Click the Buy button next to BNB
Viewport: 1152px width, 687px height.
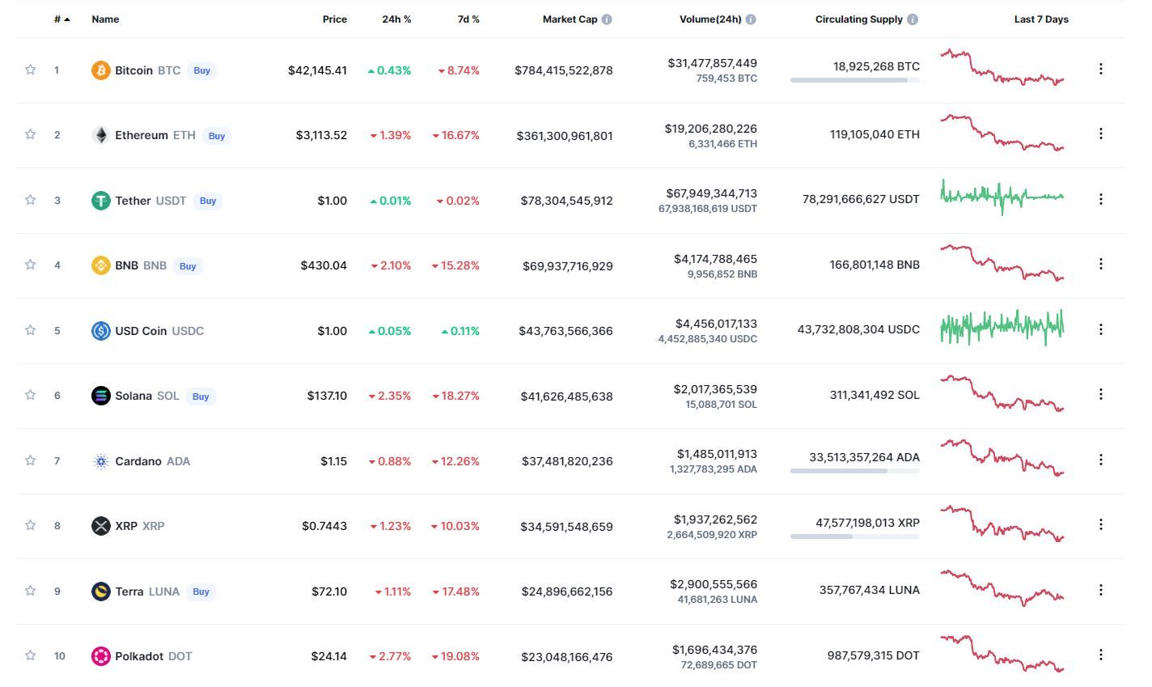(x=188, y=266)
